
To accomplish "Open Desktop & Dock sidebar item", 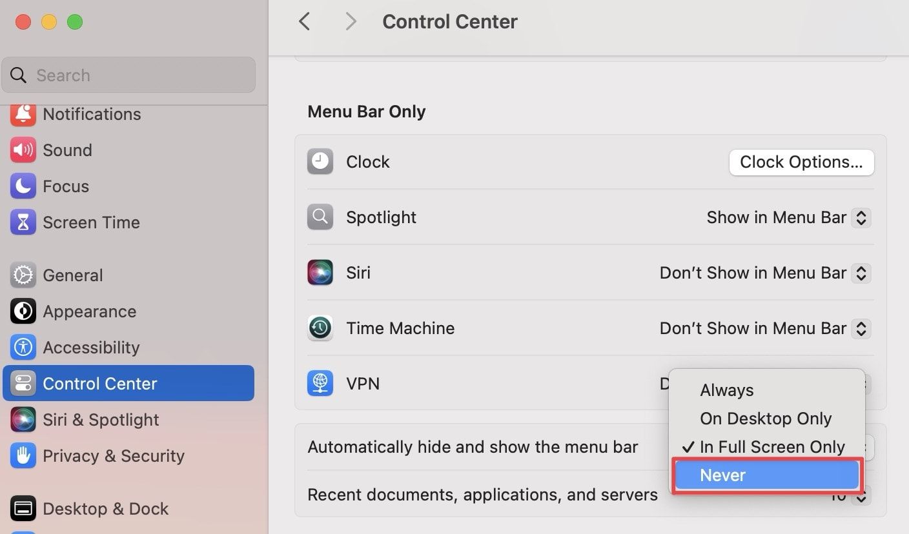I will [x=105, y=509].
